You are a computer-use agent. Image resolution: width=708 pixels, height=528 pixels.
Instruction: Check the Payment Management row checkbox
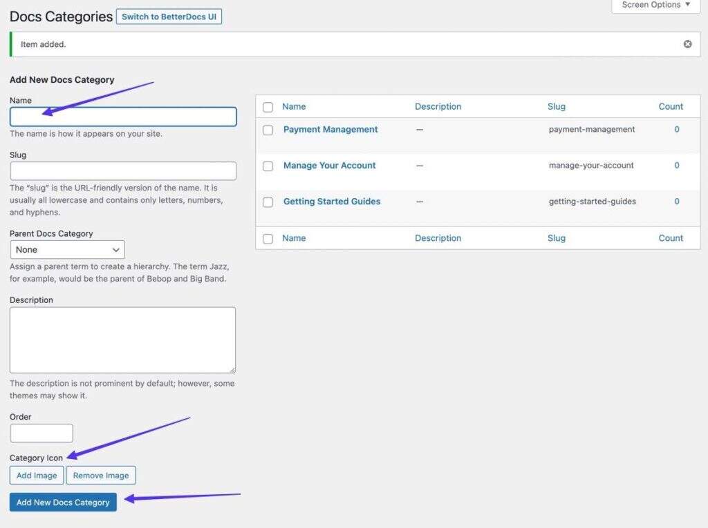click(x=268, y=130)
